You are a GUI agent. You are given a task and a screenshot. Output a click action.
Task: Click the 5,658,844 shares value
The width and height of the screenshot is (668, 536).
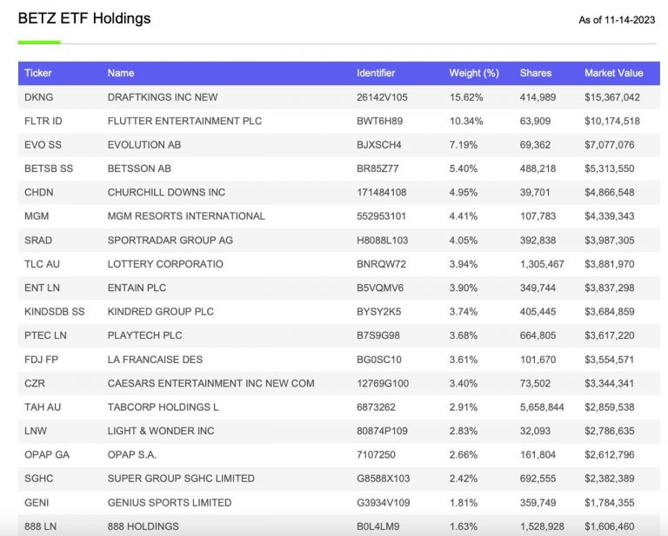tap(542, 407)
